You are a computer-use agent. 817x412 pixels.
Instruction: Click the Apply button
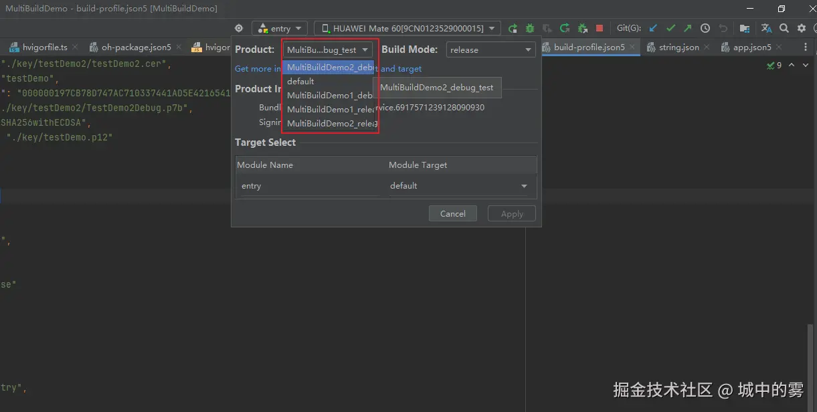[x=512, y=213]
